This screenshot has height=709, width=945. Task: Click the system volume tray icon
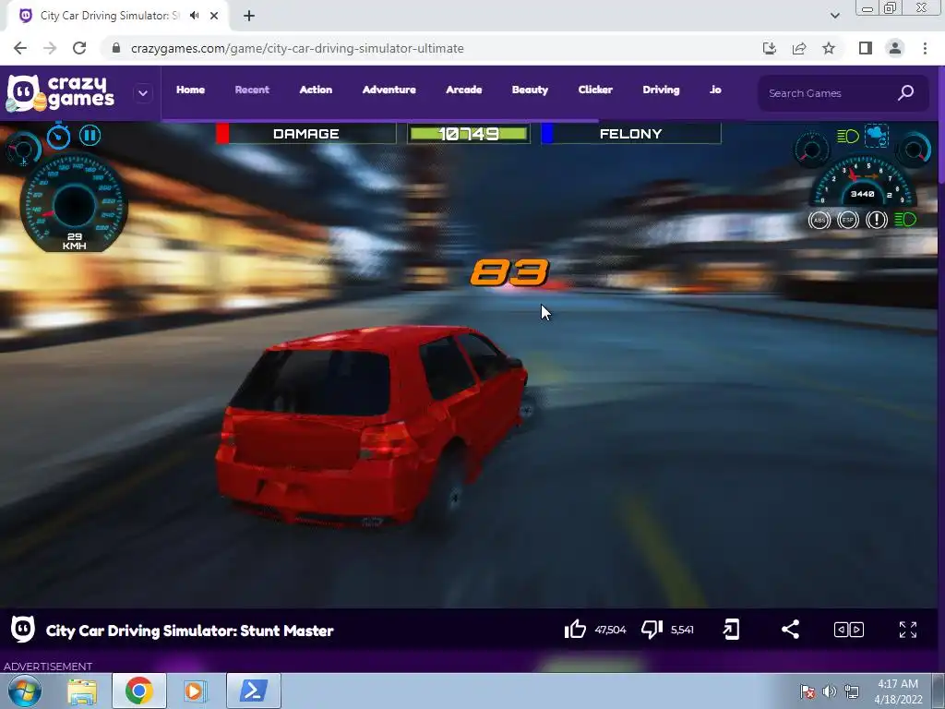tap(830, 691)
